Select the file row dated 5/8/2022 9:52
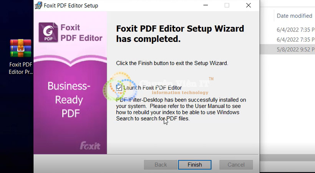The width and height of the screenshot is (315, 173). tap(294, 50)
